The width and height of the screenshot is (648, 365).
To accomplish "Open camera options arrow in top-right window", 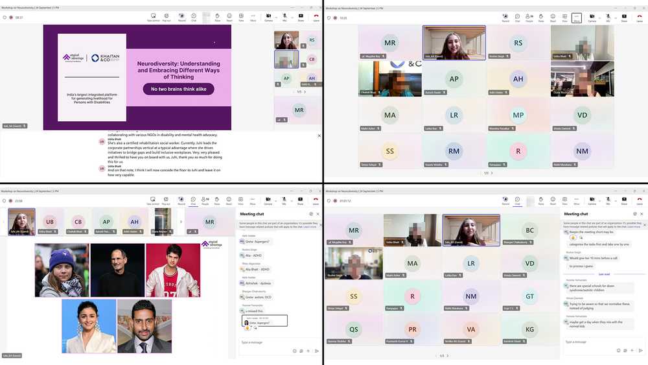I will tap(599, 18).
